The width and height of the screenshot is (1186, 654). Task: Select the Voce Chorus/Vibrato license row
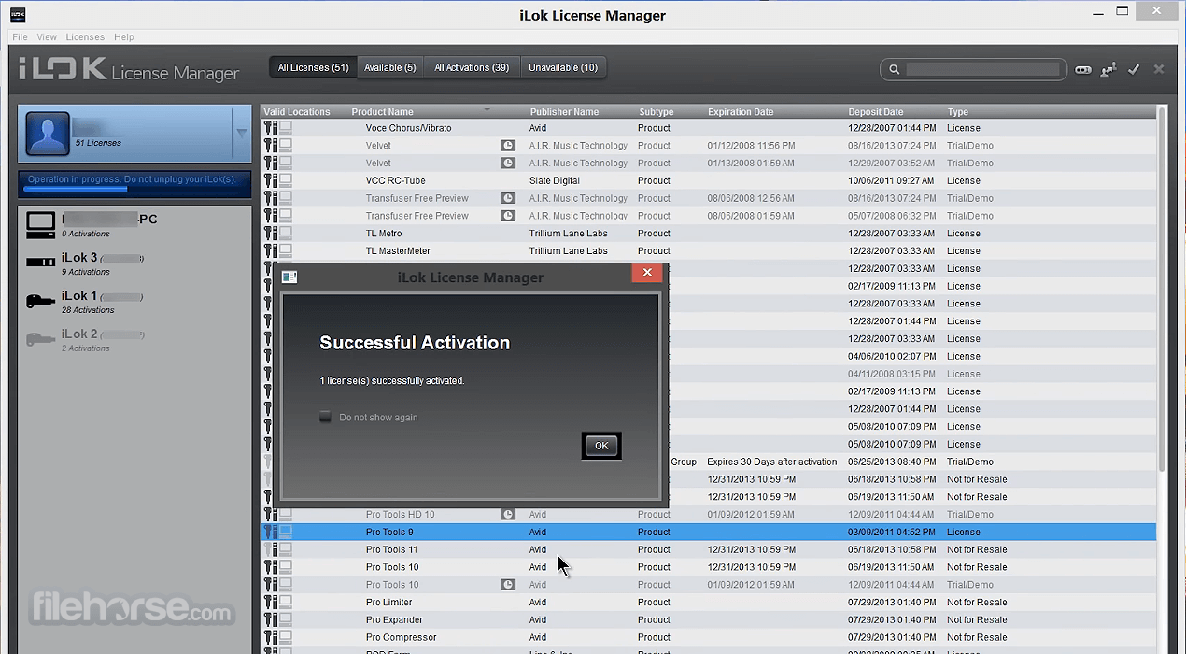click(x=708, y=128)
